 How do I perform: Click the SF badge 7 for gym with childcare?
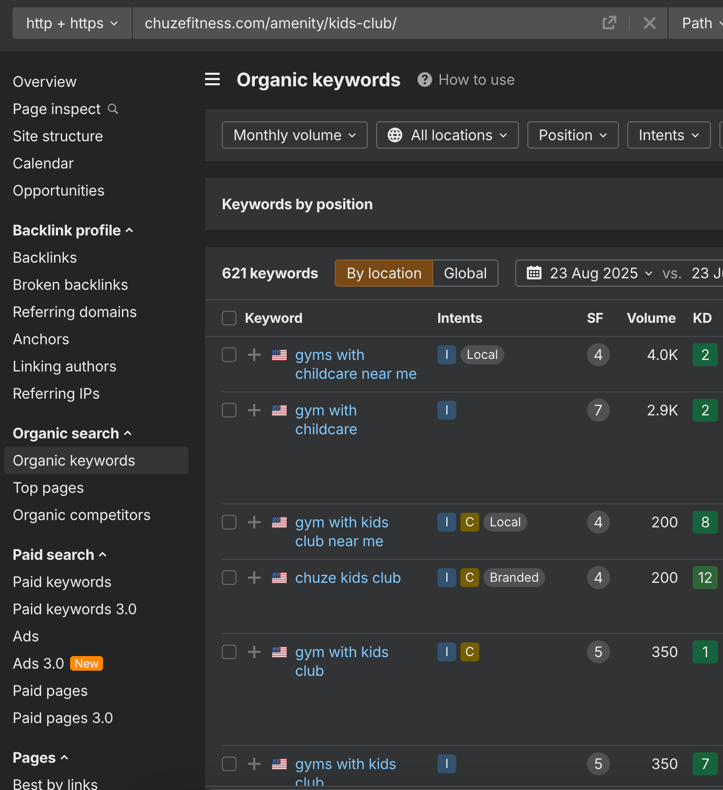598,410
